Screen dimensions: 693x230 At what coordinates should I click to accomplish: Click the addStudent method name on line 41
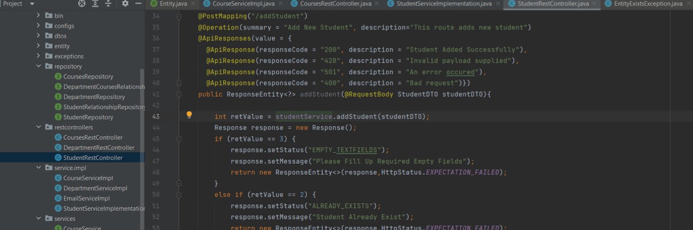[321, 94]
